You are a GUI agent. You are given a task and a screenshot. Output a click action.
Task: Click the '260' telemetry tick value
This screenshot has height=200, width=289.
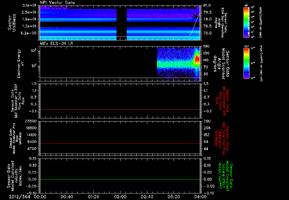[206, 121]
